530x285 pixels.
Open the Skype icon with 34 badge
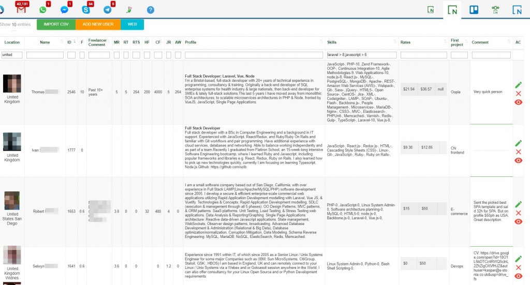click(x=86, y=9)
